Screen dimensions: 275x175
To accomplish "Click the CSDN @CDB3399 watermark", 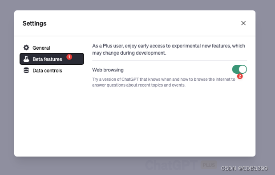I will point(244,168).
